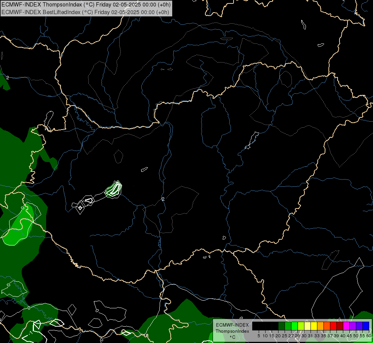Image resolution: width=373 pixels, height=343 pixels.
Task: Click legend tick value 45
Action: [x=349, y=336]
